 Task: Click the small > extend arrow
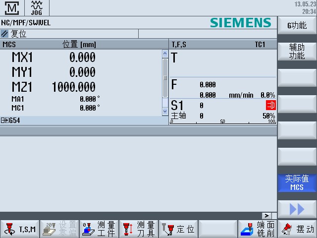(267, 216)
